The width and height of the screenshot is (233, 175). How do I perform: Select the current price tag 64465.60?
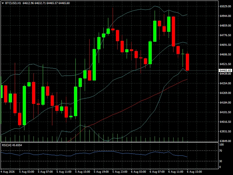(x=225, y=70)
